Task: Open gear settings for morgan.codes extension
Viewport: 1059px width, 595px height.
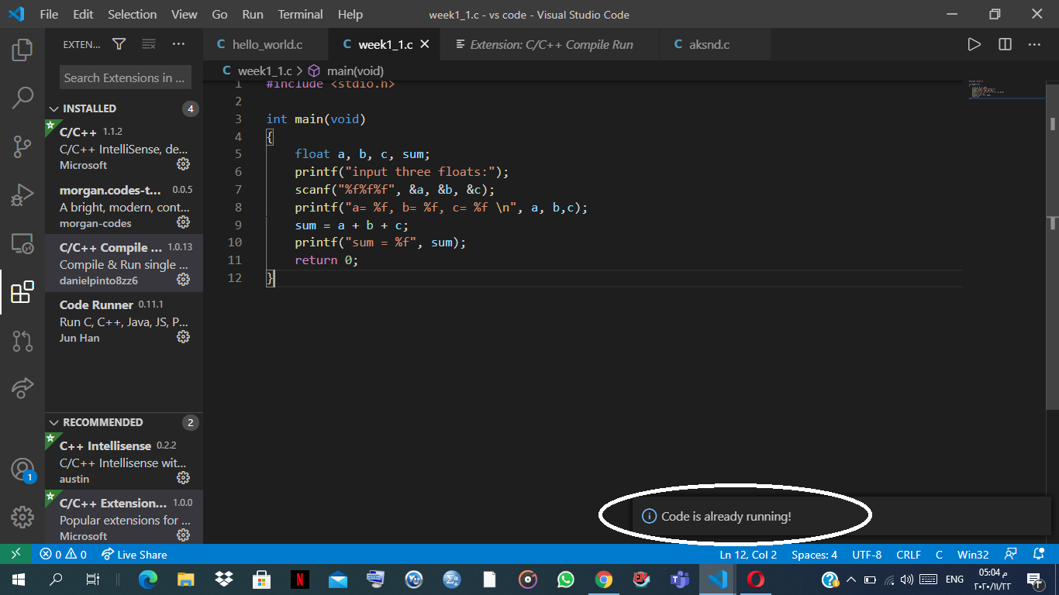Action: tap(183, 222)
